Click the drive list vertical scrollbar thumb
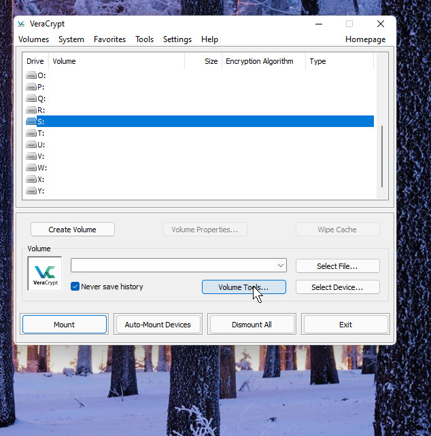The height and width of the screenshot is (436, 431). 382,156
